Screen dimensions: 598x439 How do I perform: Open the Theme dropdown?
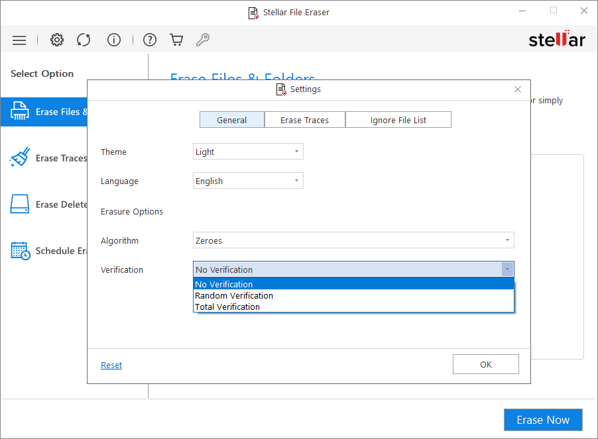(248, 152)
